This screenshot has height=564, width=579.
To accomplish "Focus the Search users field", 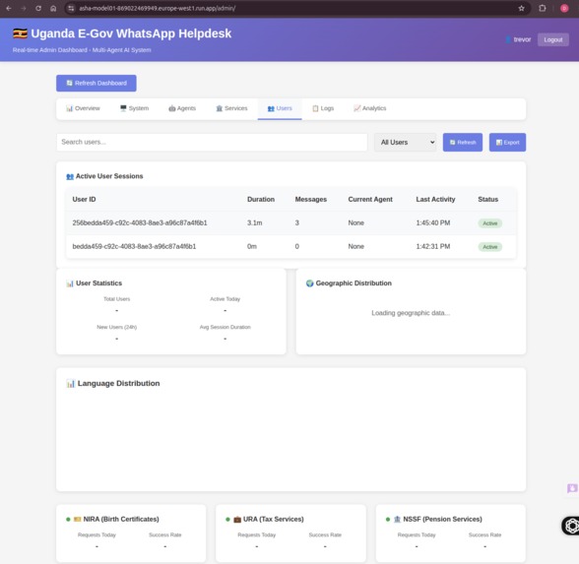I will [x=212, y=142].
